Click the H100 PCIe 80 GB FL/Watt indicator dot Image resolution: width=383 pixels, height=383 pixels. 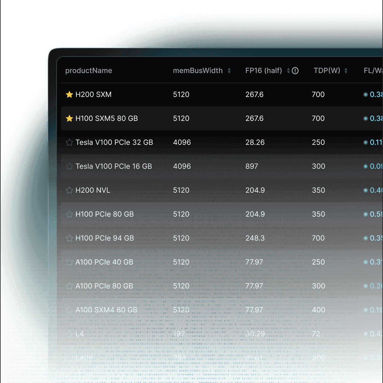[x=366, y=214]
